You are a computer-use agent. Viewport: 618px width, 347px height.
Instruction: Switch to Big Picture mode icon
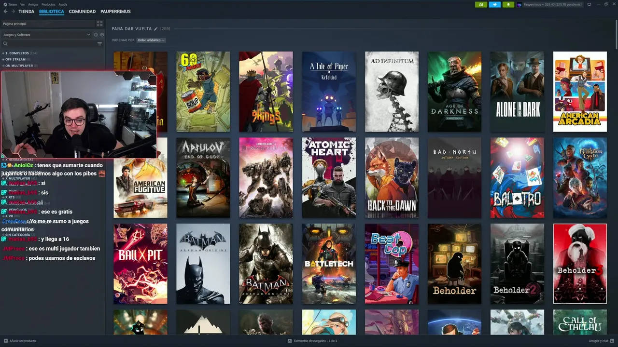click(589, 4)
